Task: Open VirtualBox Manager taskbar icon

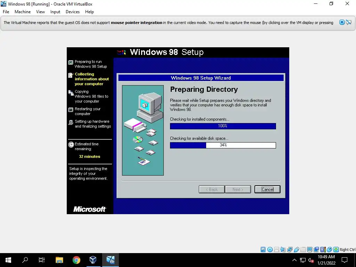Action: tap(93, 260)
